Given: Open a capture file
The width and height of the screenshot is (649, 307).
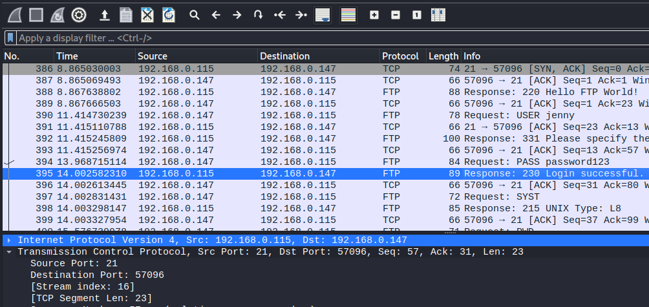Looking at the screenshot, I should (105, 16).
